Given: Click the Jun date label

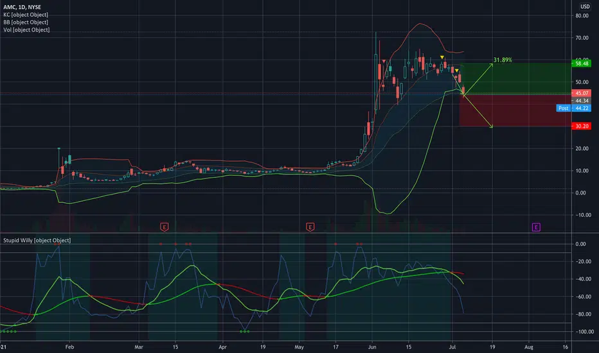Looking at the screenshot, I should 372,347.
